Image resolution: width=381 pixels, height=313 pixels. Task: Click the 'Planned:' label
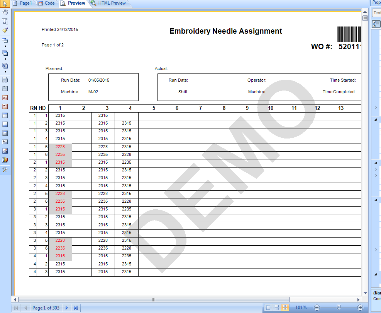(54, 69)
